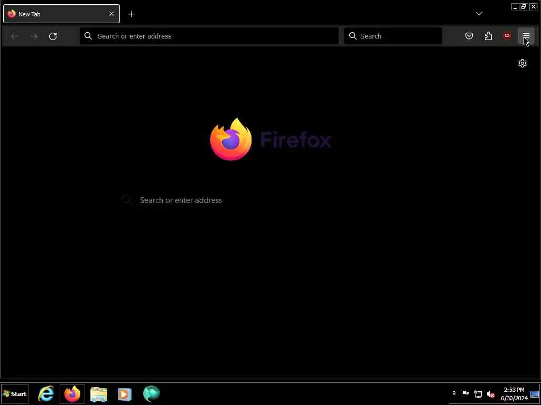Screen dimensions: 541x405
Task: Show hidden system tray icons
Action: (x=454, y=393)
